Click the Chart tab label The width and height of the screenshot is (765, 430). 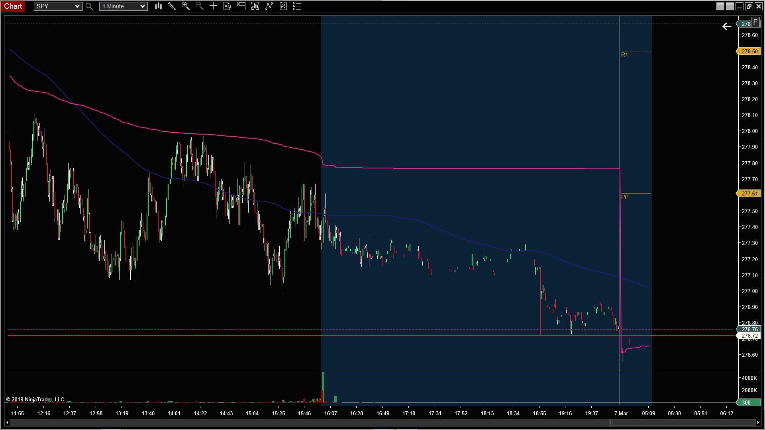13,6
